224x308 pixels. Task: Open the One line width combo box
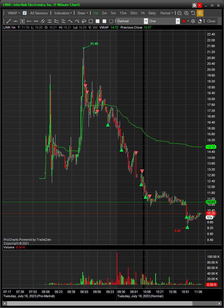pyautogui.click(x=164, y=21)
